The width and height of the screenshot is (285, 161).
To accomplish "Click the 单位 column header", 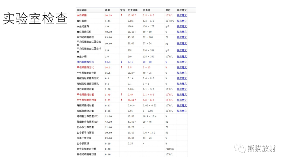I will [168, 10].
